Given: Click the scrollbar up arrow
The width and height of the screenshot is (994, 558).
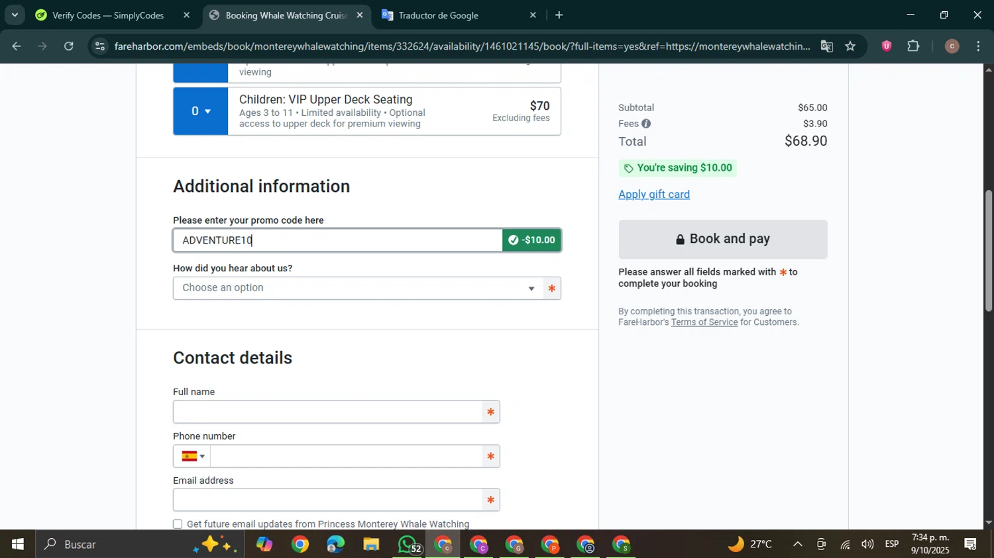Looking at the screenshot, I should (989, 69).
